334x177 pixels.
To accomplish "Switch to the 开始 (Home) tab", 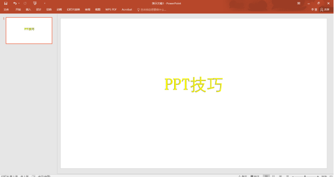I will (x=18, y=10).
